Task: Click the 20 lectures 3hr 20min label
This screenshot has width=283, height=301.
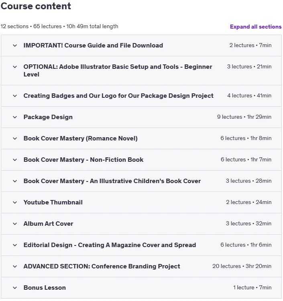Action: (242, 266)
